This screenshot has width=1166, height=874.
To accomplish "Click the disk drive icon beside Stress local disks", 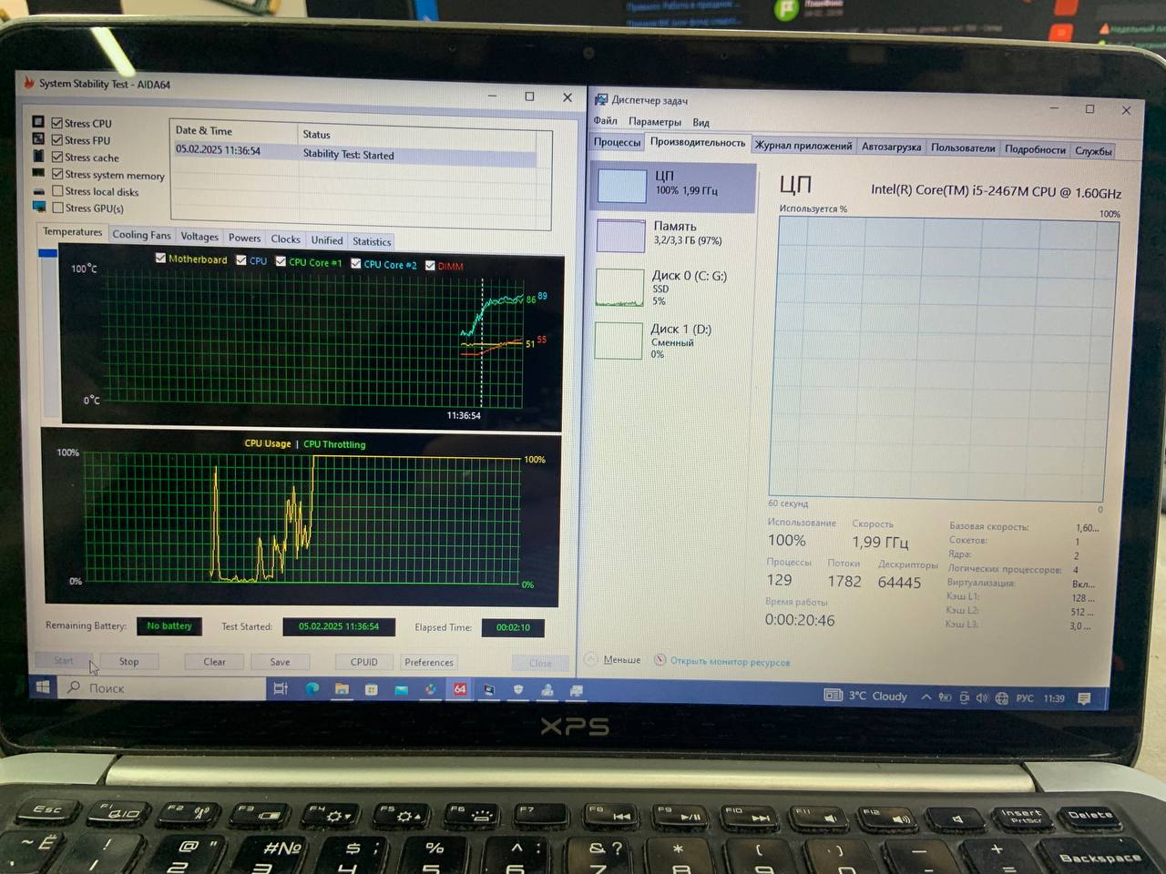I will (x=38, y=191).
